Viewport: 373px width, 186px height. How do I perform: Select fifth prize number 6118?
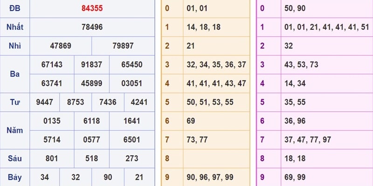click(92, 121)
